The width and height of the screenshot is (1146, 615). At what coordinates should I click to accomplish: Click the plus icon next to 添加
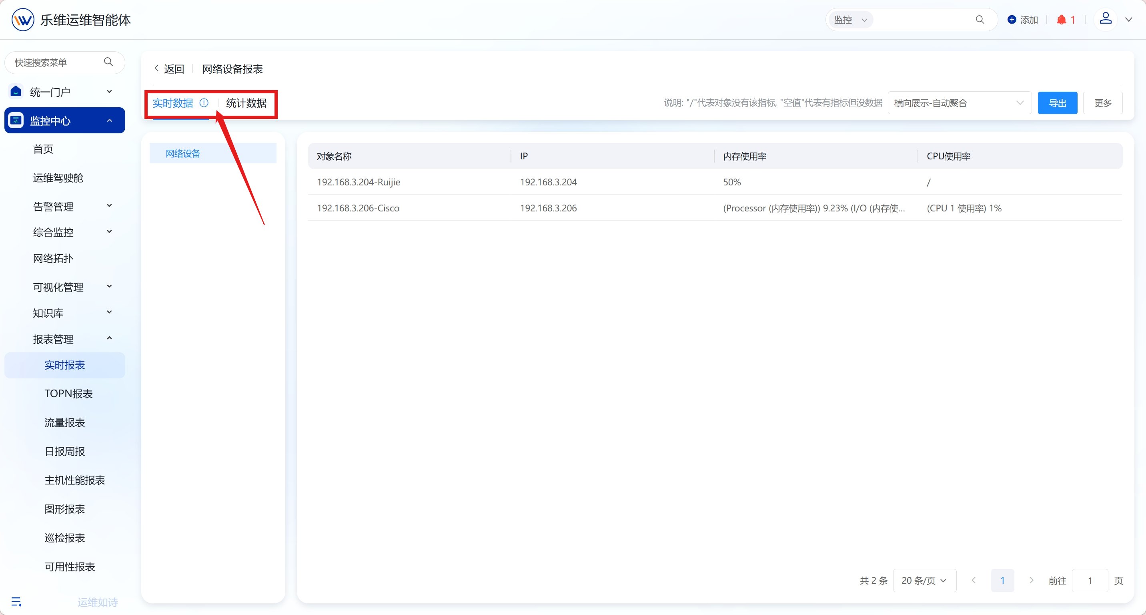click(1011, 20)
